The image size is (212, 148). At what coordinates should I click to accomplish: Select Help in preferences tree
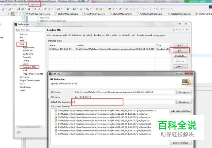coord(22,40)
